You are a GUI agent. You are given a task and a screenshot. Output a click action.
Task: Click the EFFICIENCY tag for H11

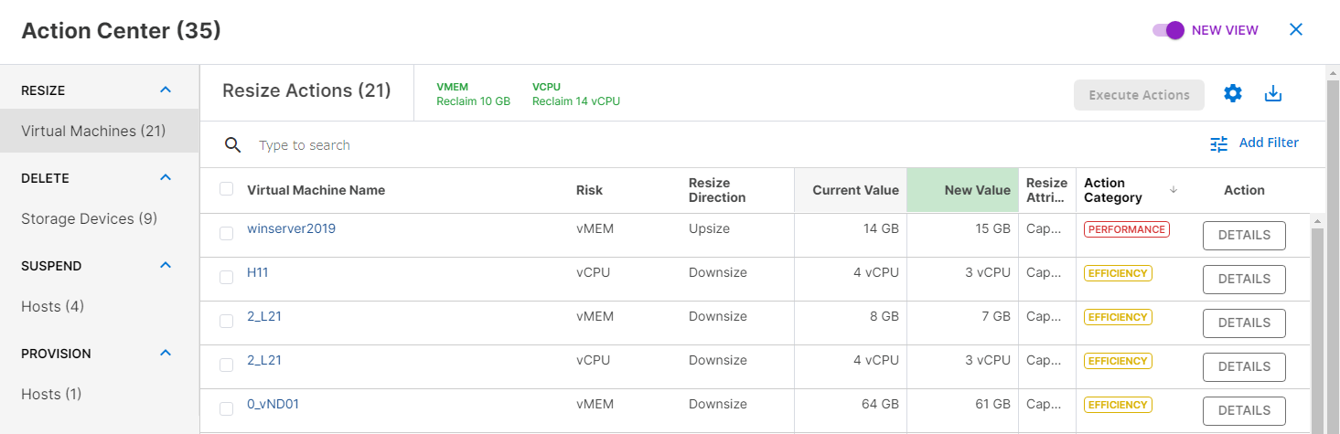(x=1118, y=273)
